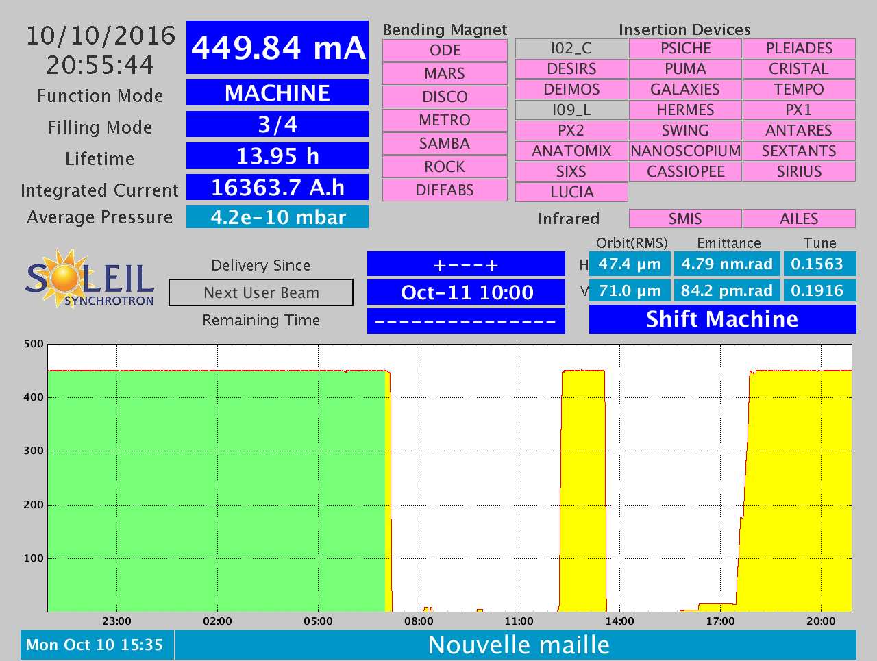Select the GALAXIES beamline box

tap(685, 90)
